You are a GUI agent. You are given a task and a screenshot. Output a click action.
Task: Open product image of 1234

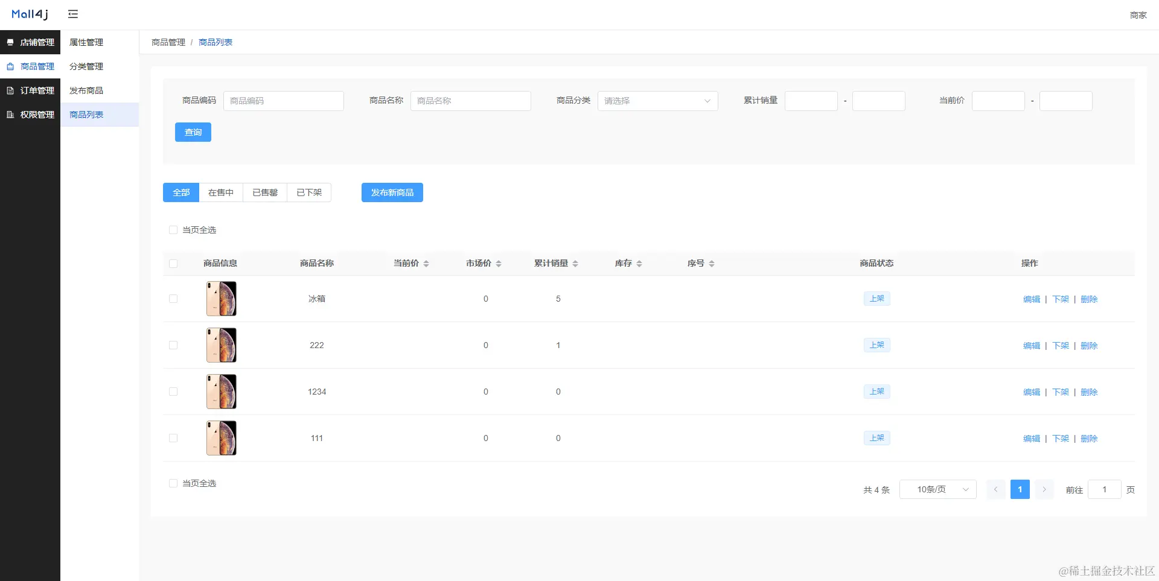[222, 392]
